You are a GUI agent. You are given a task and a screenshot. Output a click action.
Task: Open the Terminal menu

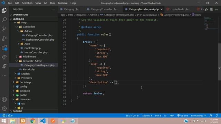click(63, 3)
